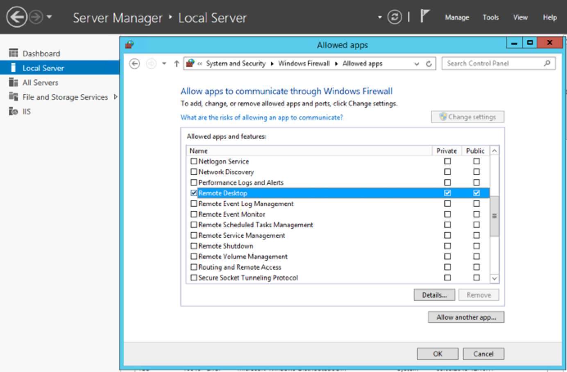Viewport: 567px width, 372px height.
Task: Click the apps list scrollbar thumb
Action: 494,216
